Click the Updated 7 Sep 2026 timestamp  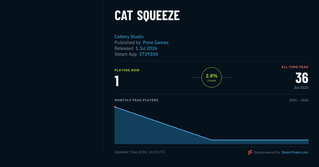140,152
